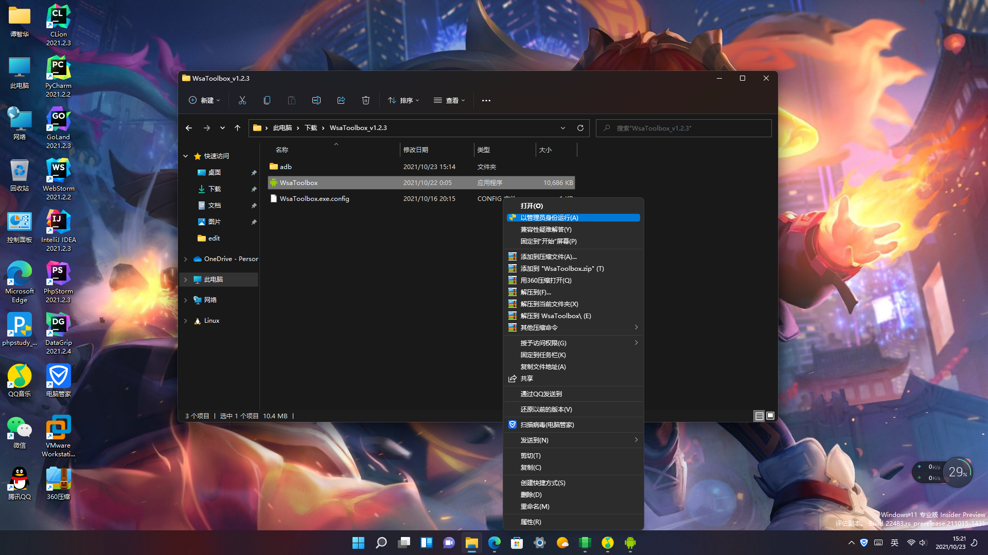Click the Rename icon in toolbar

tap(316, 100)
